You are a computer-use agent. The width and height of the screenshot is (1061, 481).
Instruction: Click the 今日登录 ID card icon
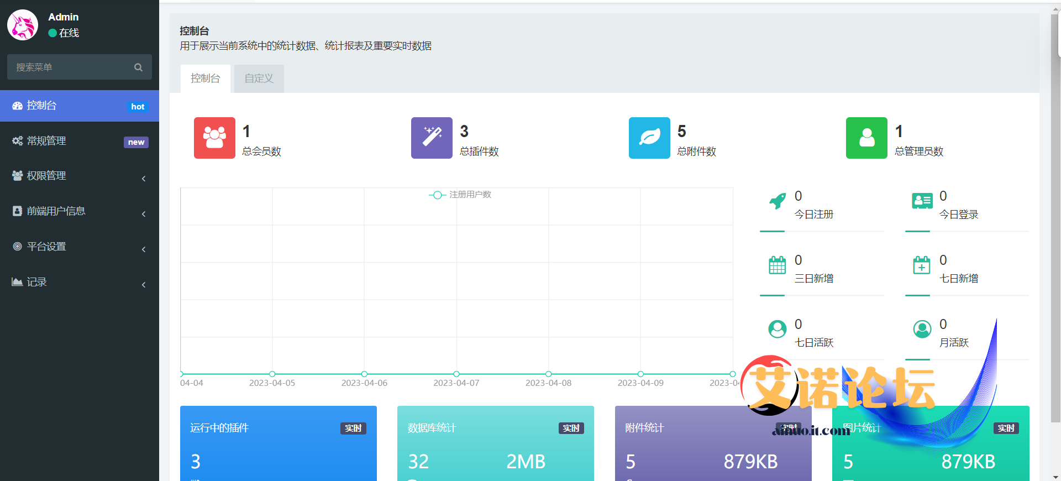click(922, 201)
